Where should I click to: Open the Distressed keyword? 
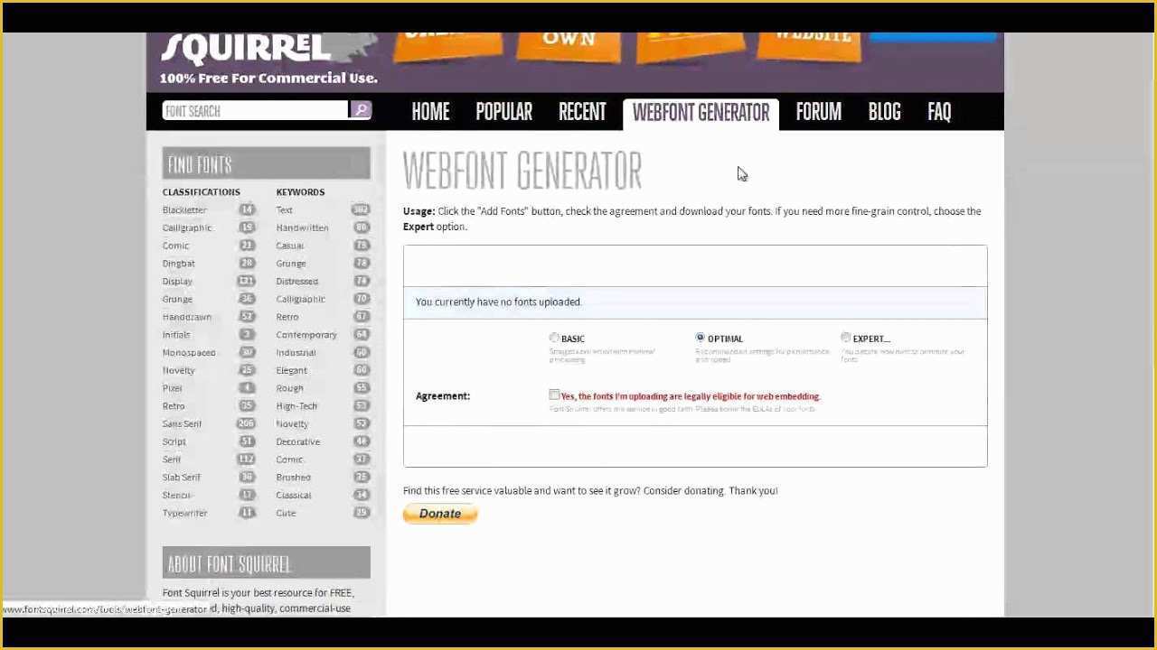[x=296, y=281]
